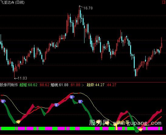Click the 11.03 low price label
Screen dimensions: 166x135
[22, 78]
